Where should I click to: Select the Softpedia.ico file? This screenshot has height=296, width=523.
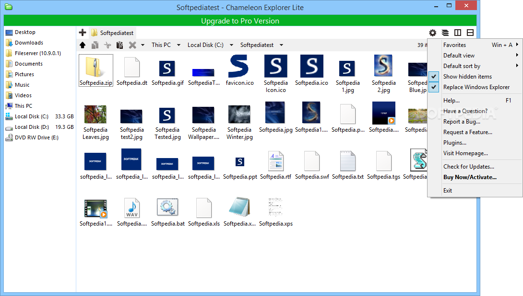(311, 66)
